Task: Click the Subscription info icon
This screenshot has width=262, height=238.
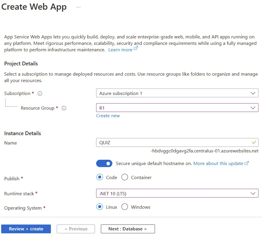Action: coord(40,93)
